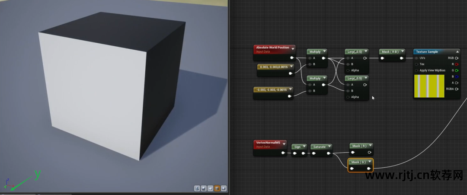467x195 pixels.
Task: Click the highlighted cube preview mesh icon
Action: pos(217,189)
